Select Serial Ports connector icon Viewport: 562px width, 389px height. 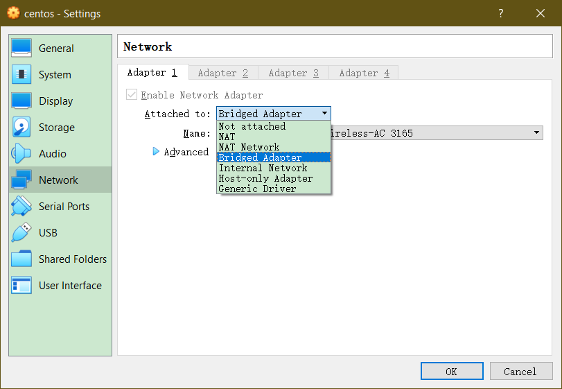coord(21,207)
